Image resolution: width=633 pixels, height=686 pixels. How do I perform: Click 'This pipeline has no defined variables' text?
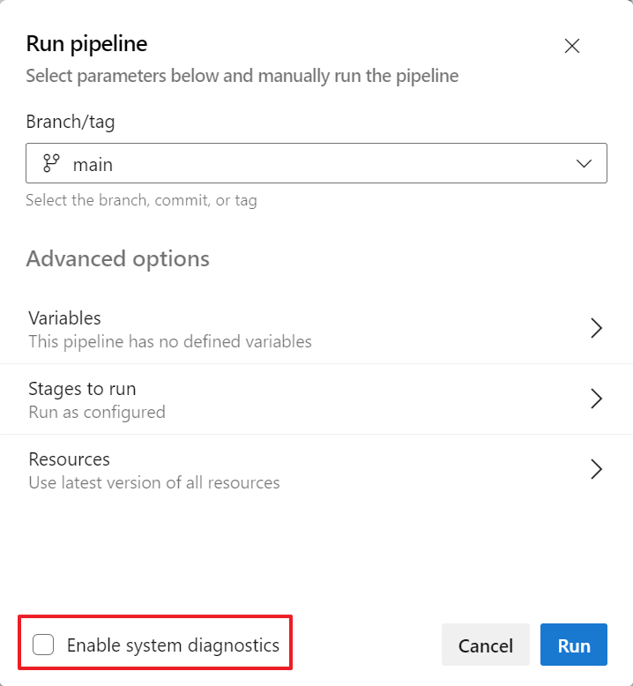tap(170, 341)
